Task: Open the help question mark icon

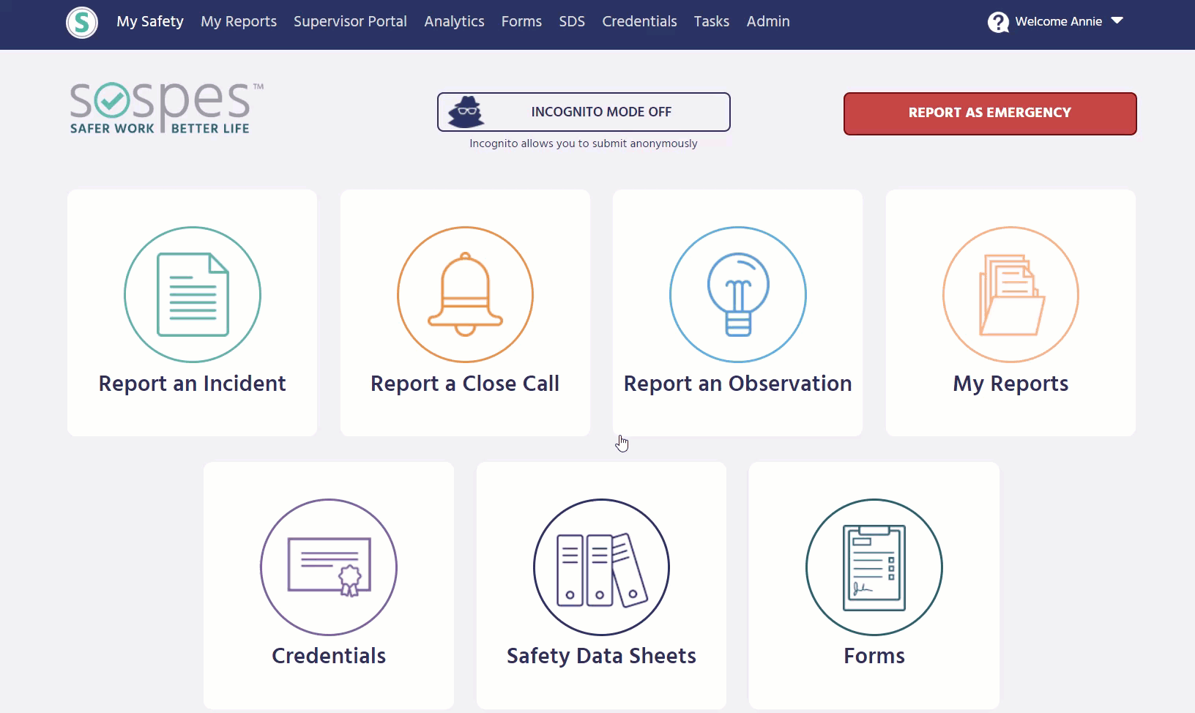Action: [x=998, y=22]
